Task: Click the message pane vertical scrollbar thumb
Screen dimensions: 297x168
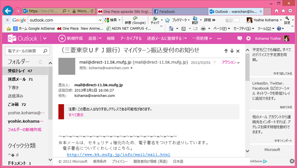Action: pos(247,67)
